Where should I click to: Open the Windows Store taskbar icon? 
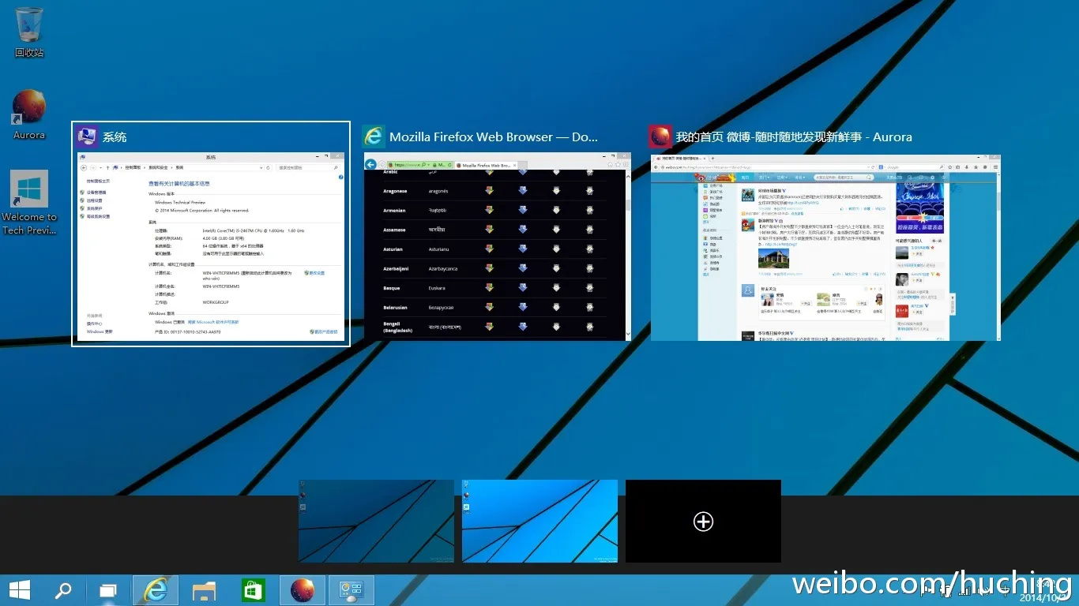[253, 590]
